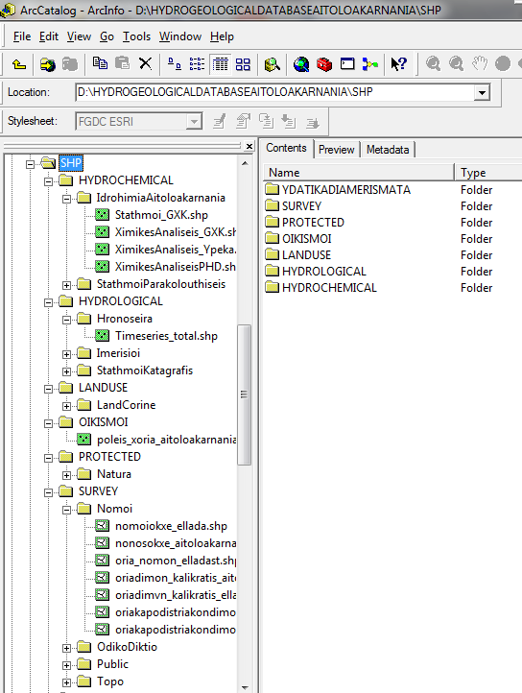Collapse the HYDROCHEMICAL tree folder
Screen dimensions: 522x693
coord(49,181)
